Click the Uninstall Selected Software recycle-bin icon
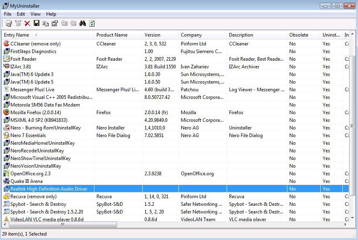 (x=9, y=23)
